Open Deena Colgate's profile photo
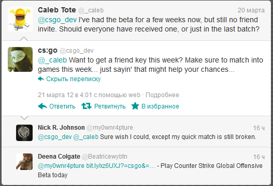 point(24,162)
